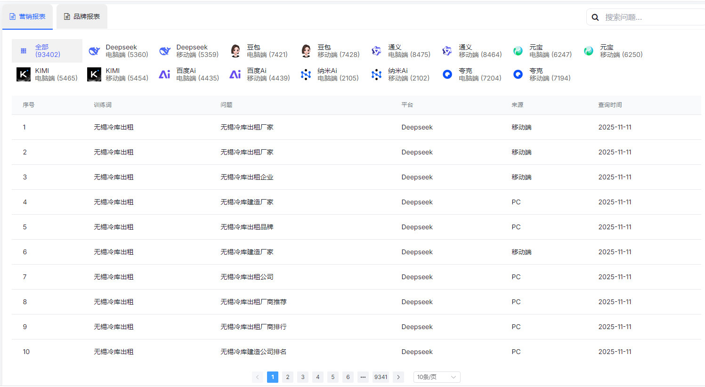Expand hidden pages via the ellipsis control

(x=363, y=377)
